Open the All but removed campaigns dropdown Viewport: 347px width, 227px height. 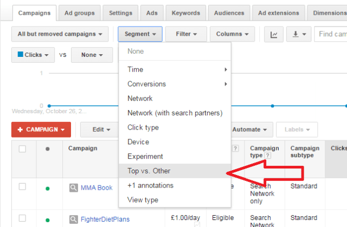coord(60,34)
